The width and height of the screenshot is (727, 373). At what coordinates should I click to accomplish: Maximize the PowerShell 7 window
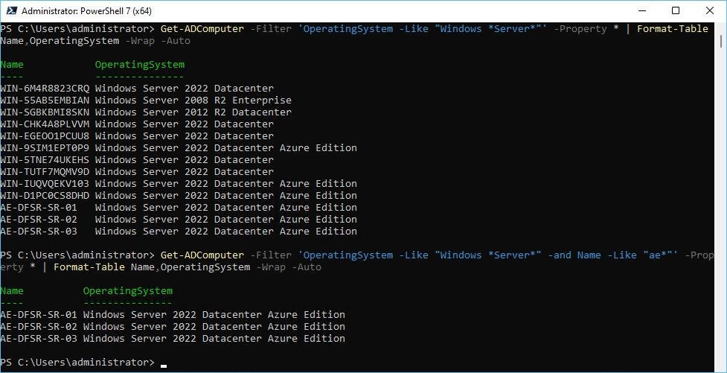coord(676,10)
